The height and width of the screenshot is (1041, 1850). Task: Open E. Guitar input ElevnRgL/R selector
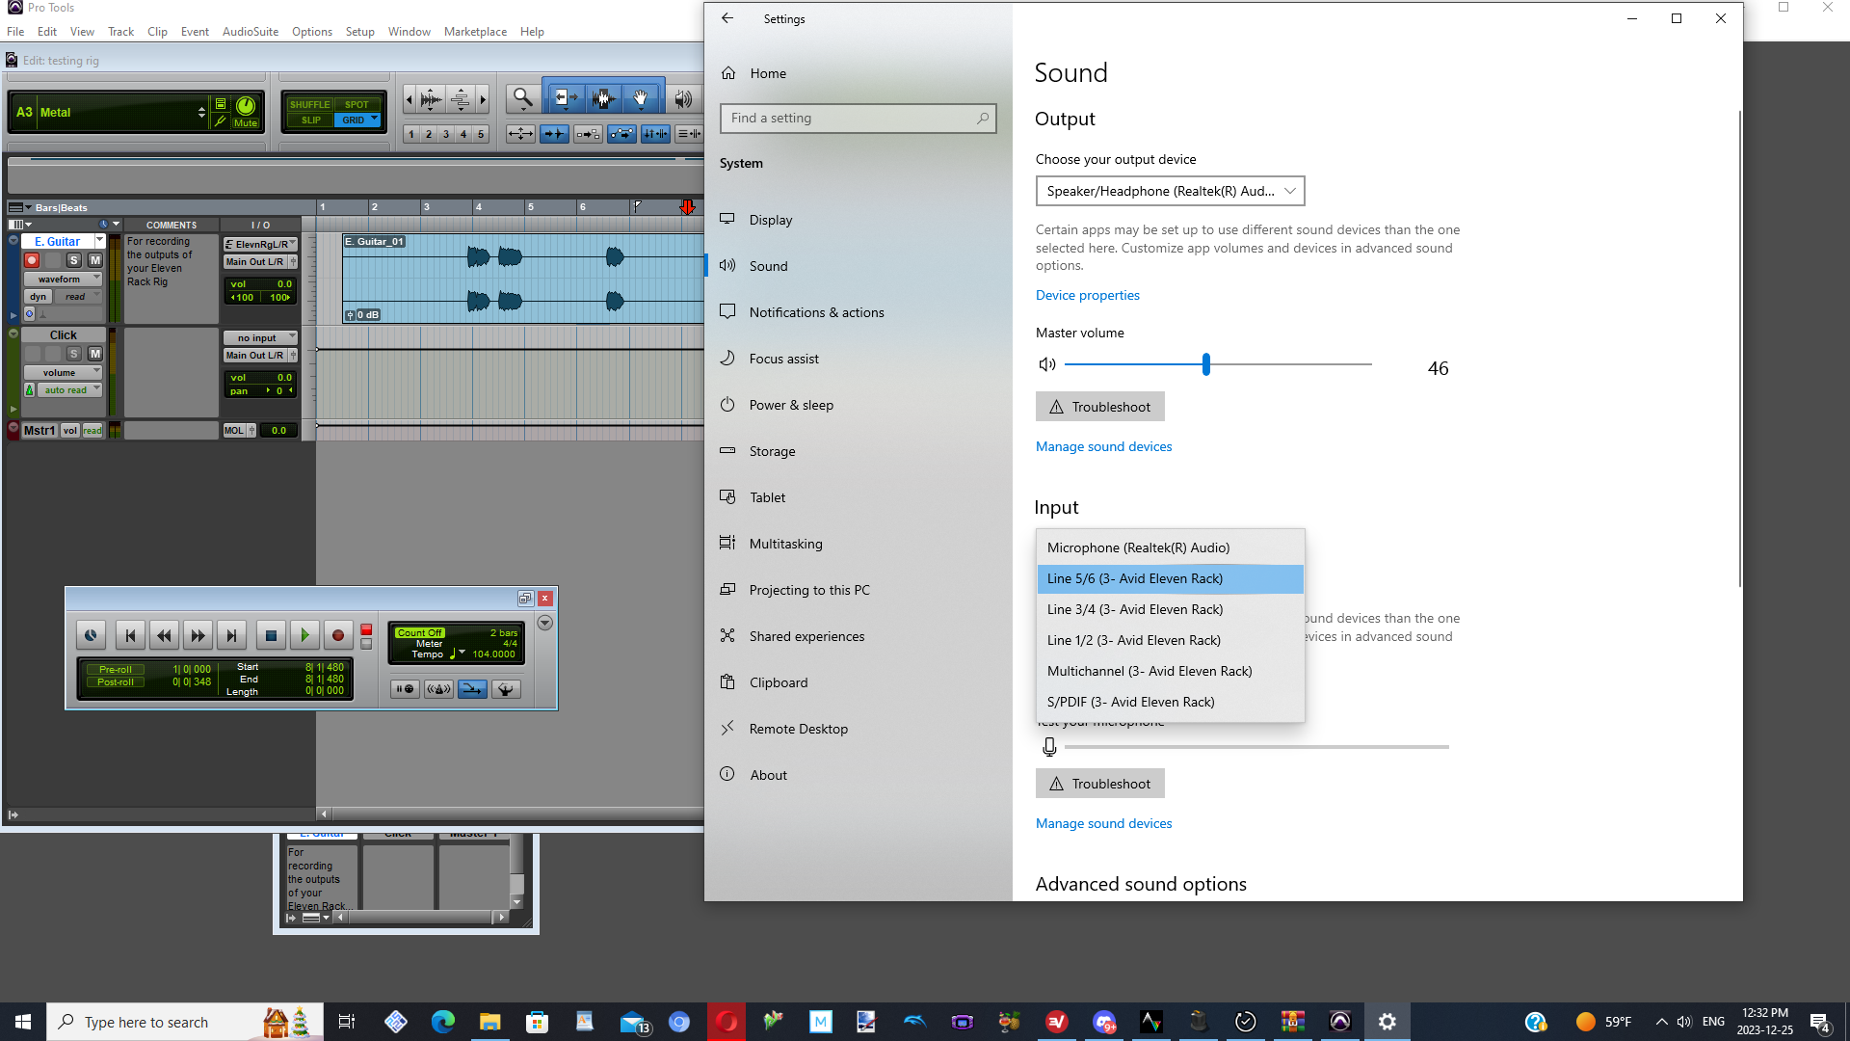[260, 244]
